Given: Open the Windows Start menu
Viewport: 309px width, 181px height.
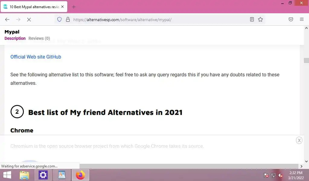Looking at the screenshot, I should click(x=7, y=175).
